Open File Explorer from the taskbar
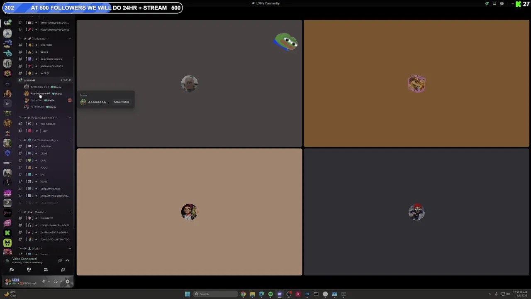 click(x=252, y=294)
